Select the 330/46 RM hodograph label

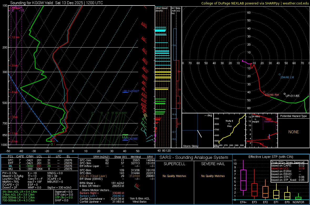pyautogui.click(x=272, y=95)
